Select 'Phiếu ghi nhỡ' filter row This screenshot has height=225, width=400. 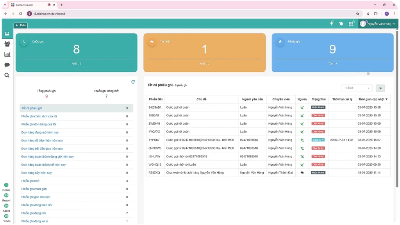pyautogui.click(x=30, y=181)
